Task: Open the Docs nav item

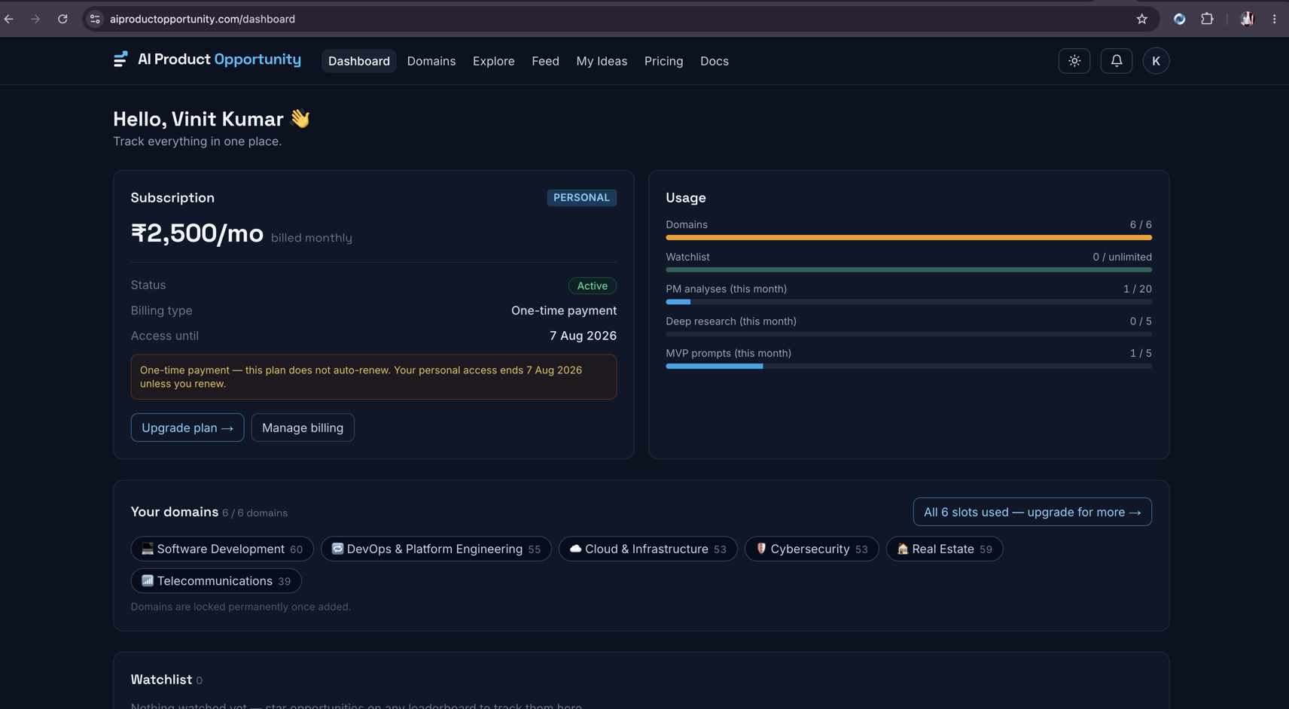Action: pyautogui.click(x=715, y=61)
